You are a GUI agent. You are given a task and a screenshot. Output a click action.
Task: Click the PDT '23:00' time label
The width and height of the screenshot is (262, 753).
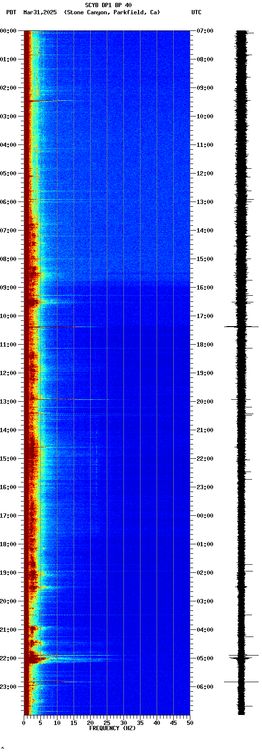point(8,687)
